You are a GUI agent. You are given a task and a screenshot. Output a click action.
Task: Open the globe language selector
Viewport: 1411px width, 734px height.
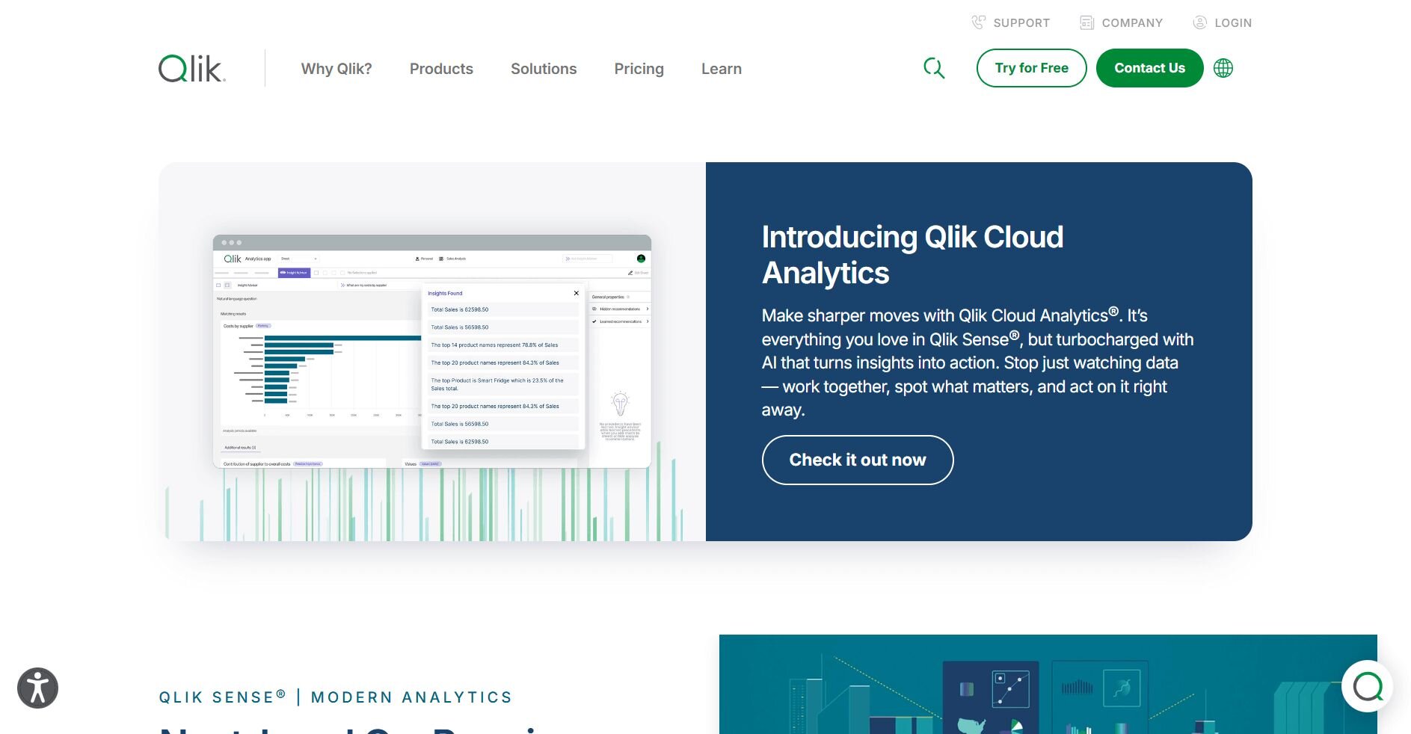(1223, 68)
